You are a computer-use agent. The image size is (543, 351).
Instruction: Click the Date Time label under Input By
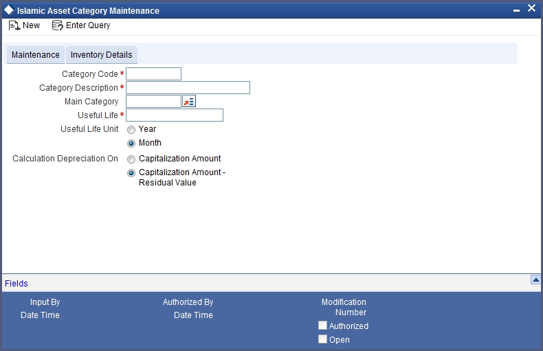point(40,315)
